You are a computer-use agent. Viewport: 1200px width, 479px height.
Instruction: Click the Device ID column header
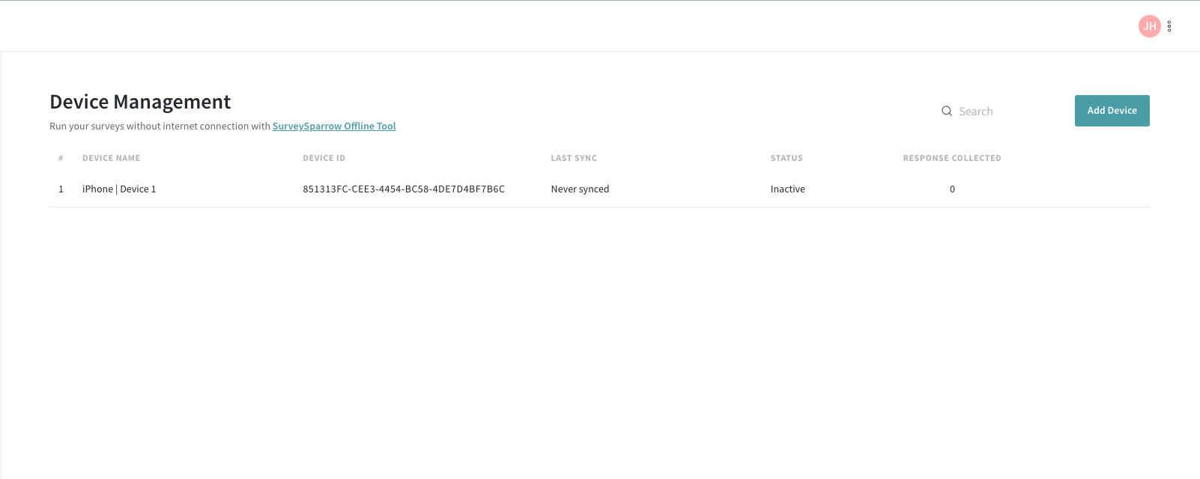[x=324, y=158]
